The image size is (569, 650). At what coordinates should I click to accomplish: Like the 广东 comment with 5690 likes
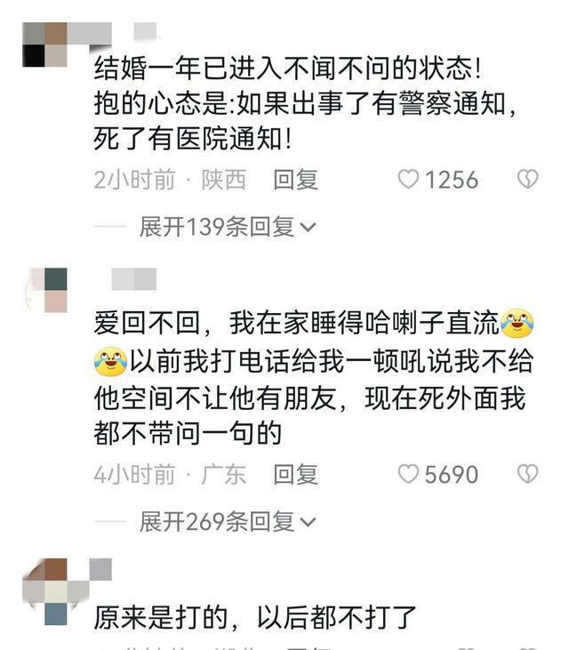click(x=408, y=474)
